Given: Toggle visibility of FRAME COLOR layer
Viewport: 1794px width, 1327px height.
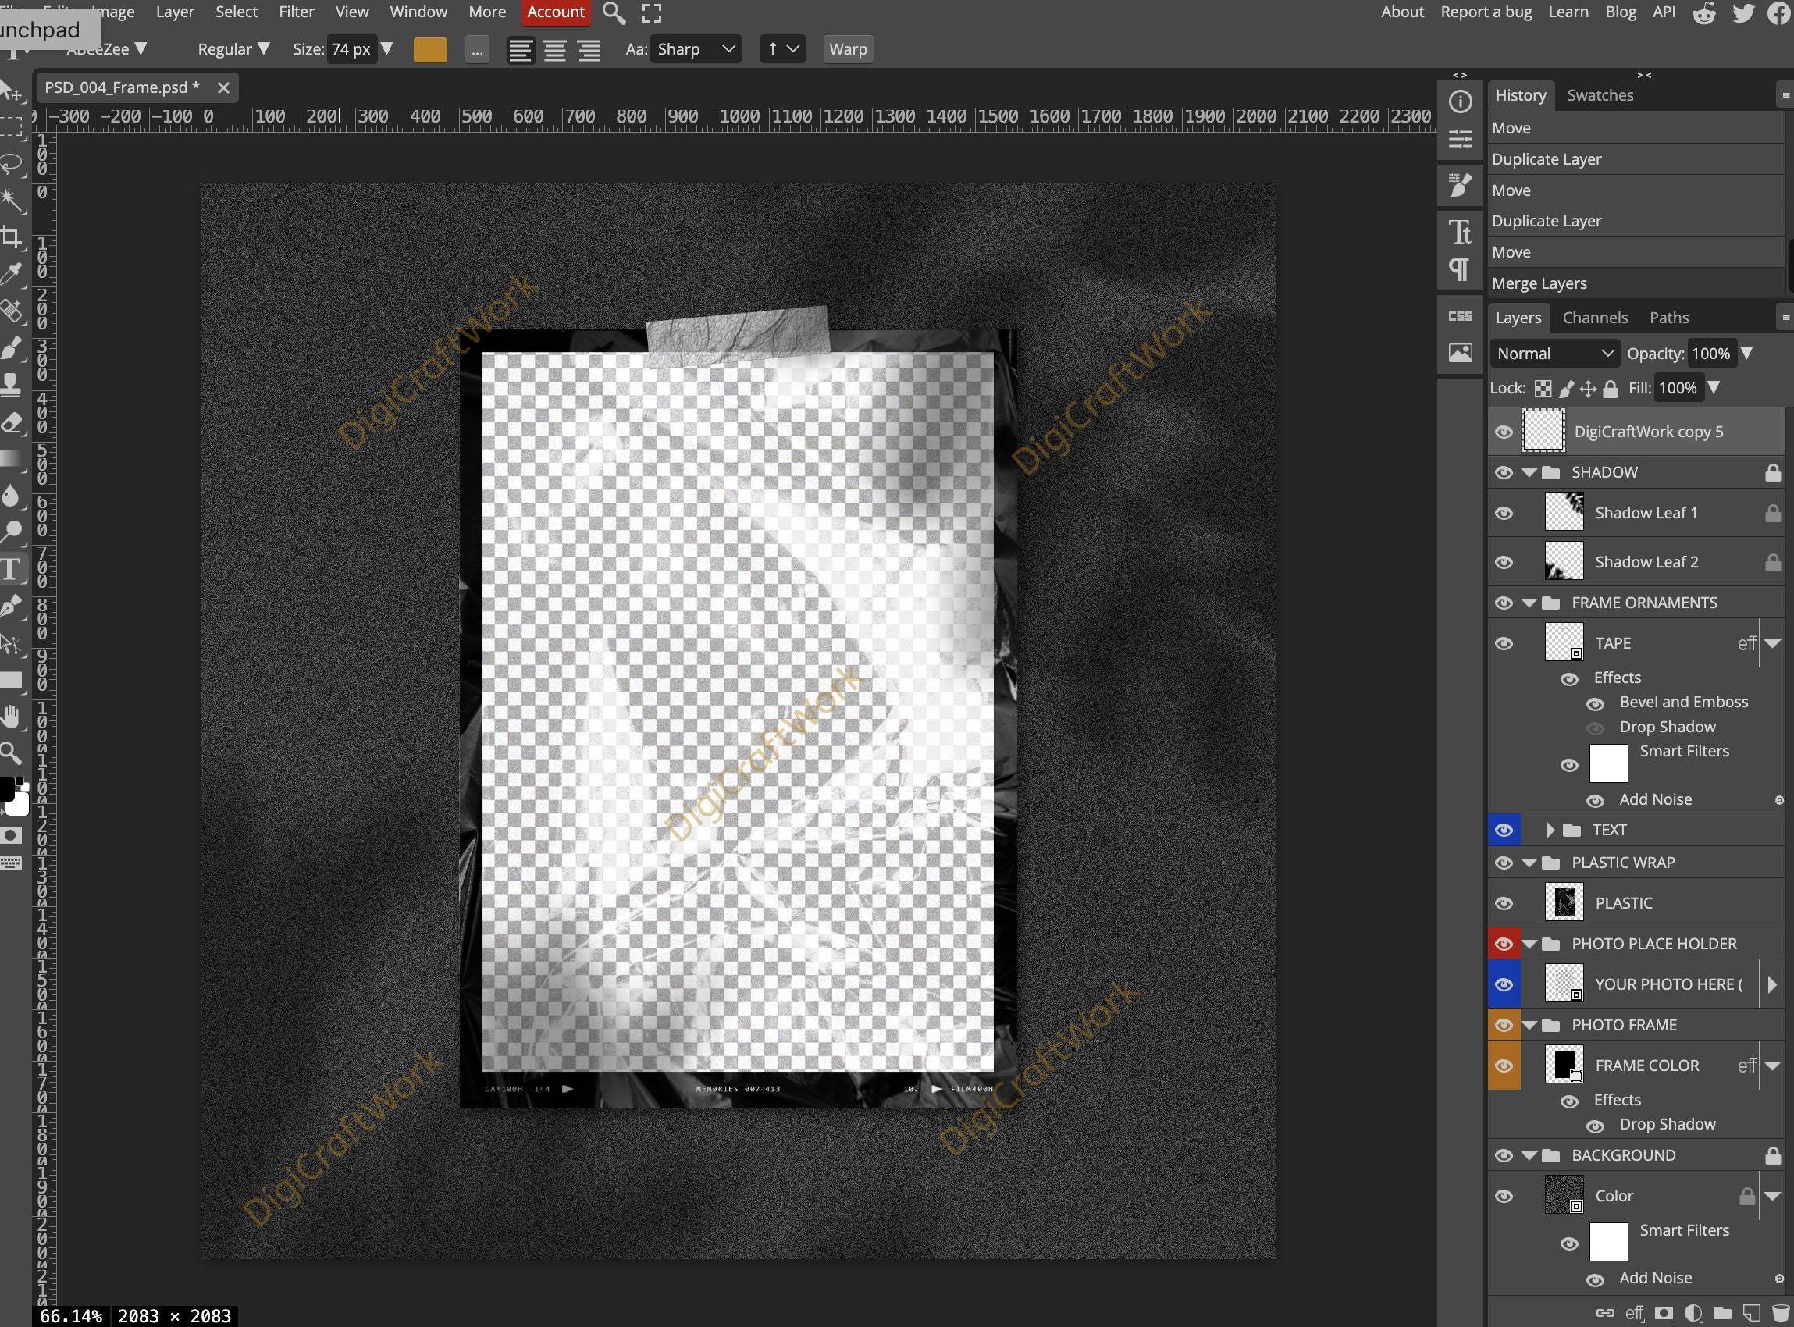Looking at the screenshot, I should (x=1503, y=1066).
